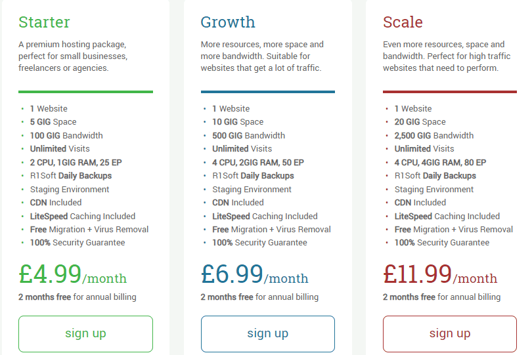Click the £6.99/month price text
Screen dimensions: 532x355
pyautogui.click(x=254, y=274)
